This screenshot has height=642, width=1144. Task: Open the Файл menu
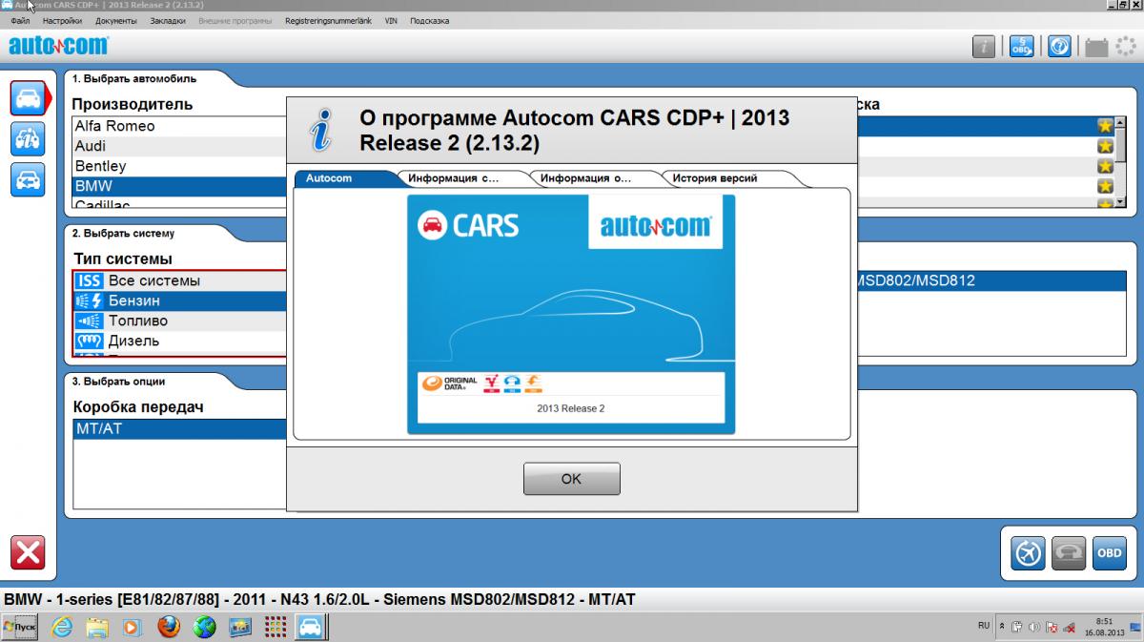[x=20, y=21]
